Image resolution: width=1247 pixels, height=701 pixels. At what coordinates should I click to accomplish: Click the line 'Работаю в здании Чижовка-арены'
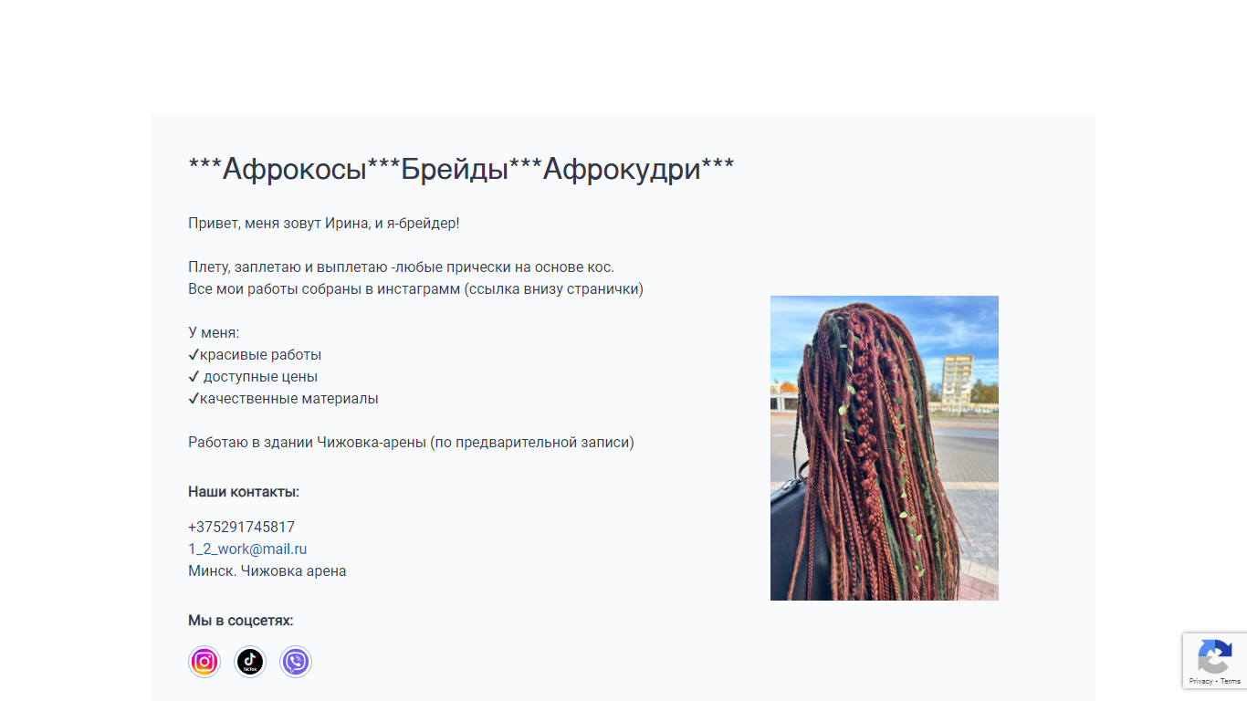coord(411,442)
